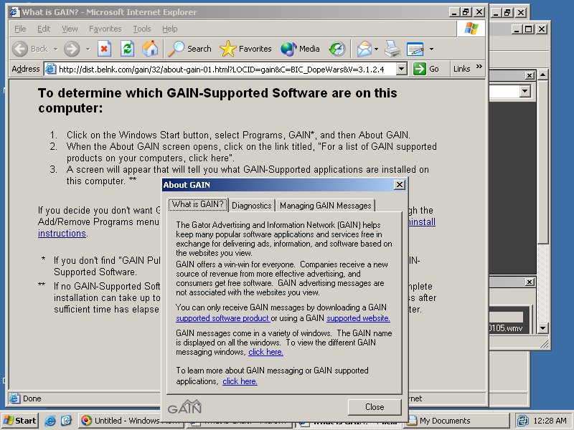Screen dimensions: 574x430
Task: Click the system tray network icon
Action: tap(523, 421)
